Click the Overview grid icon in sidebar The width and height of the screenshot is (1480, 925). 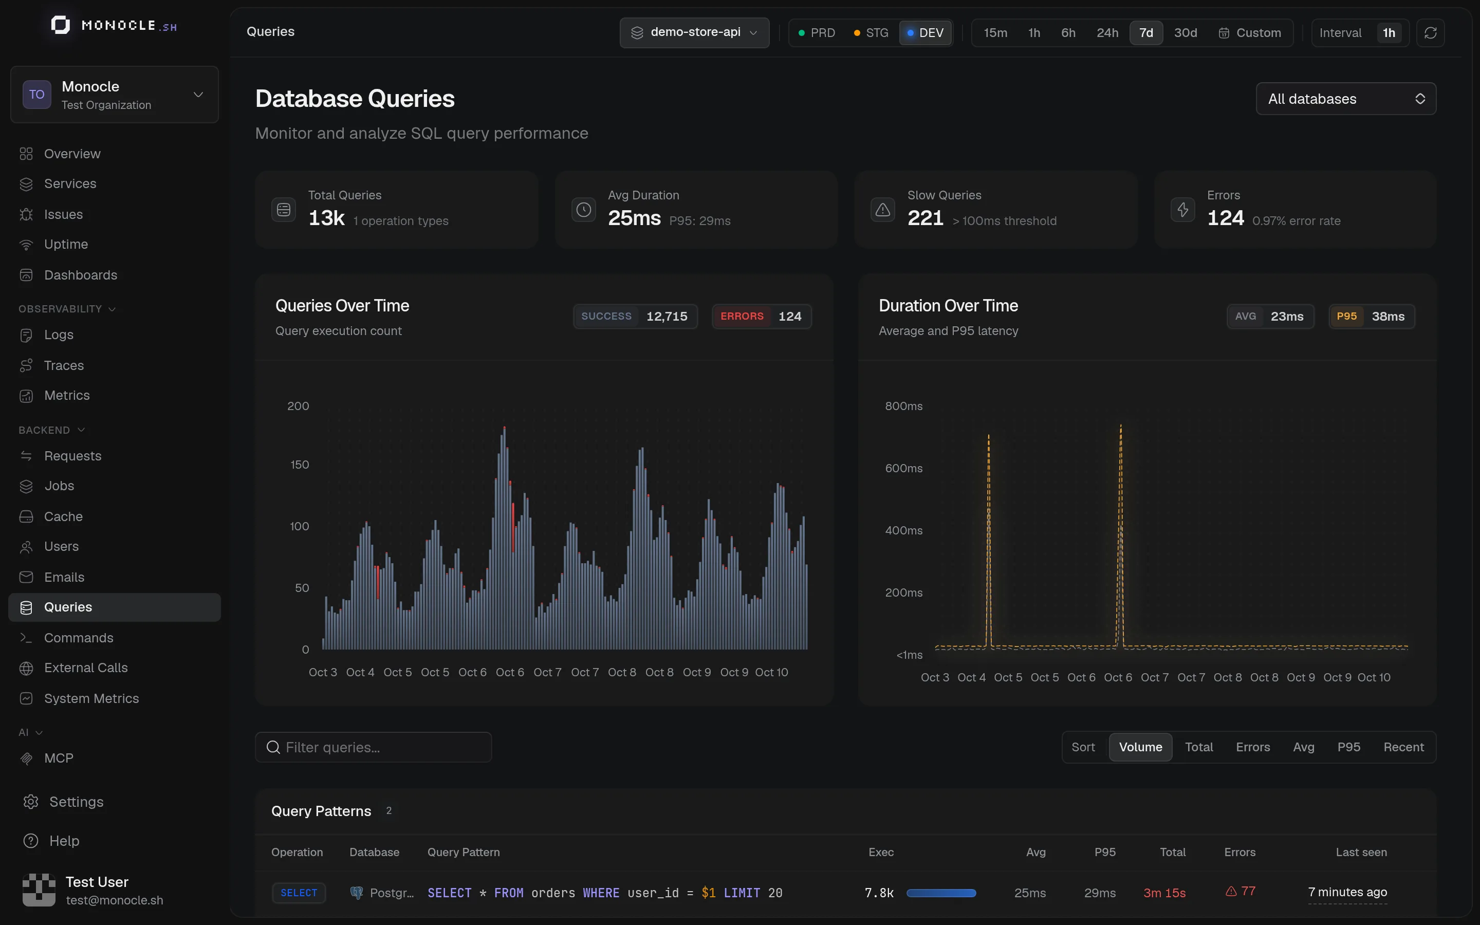[x=26, y=154]
